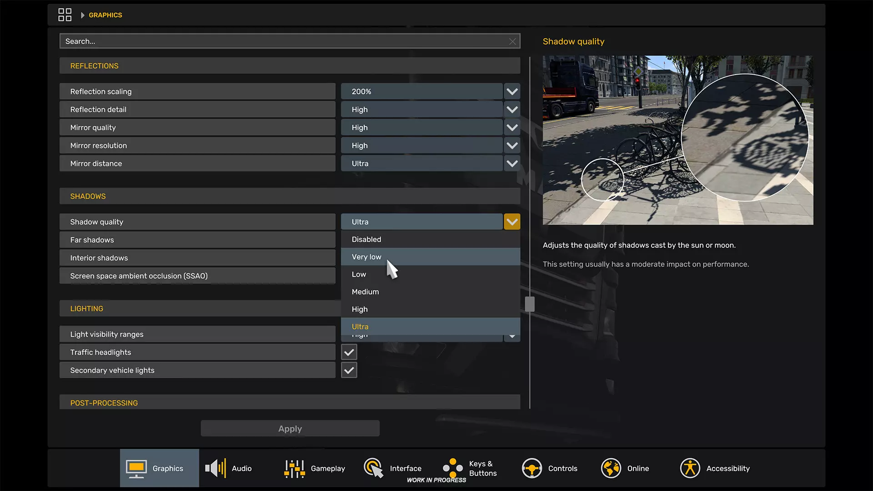This screenshot has height=491, width=873.
Task: Open Audio settings speaker icon
Action: pyautogui.click(x=216, y=468)
